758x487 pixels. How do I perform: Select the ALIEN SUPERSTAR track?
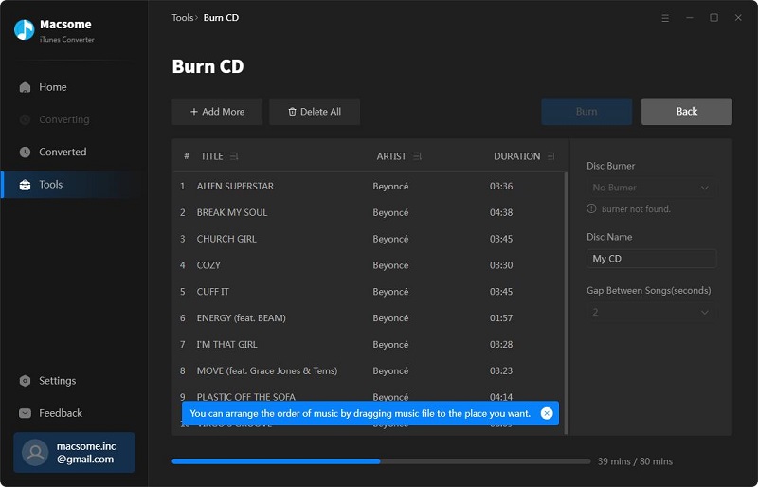[x=368, y=187]
